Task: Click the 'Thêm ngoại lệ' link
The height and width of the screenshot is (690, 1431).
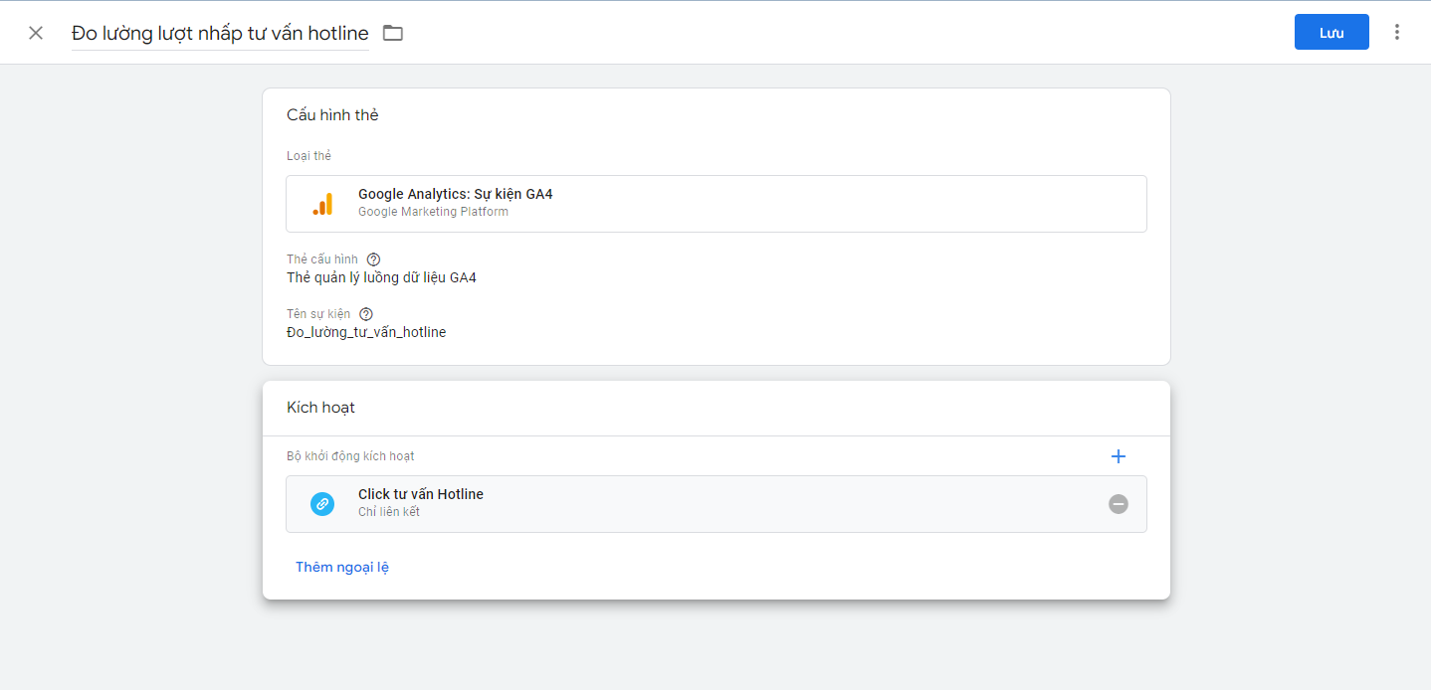Action: [x=342, y=567]
